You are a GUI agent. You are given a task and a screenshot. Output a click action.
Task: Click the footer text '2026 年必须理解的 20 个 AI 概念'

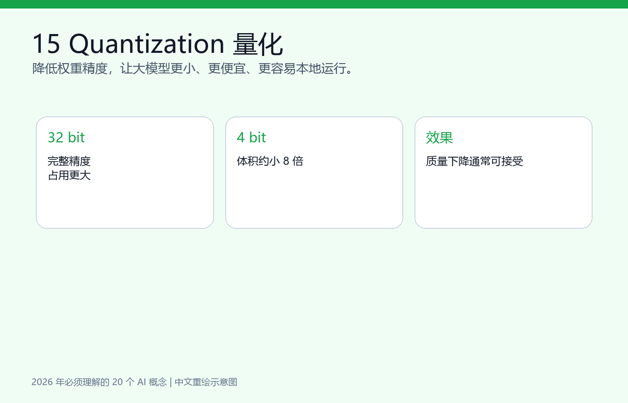click(99, 382)
